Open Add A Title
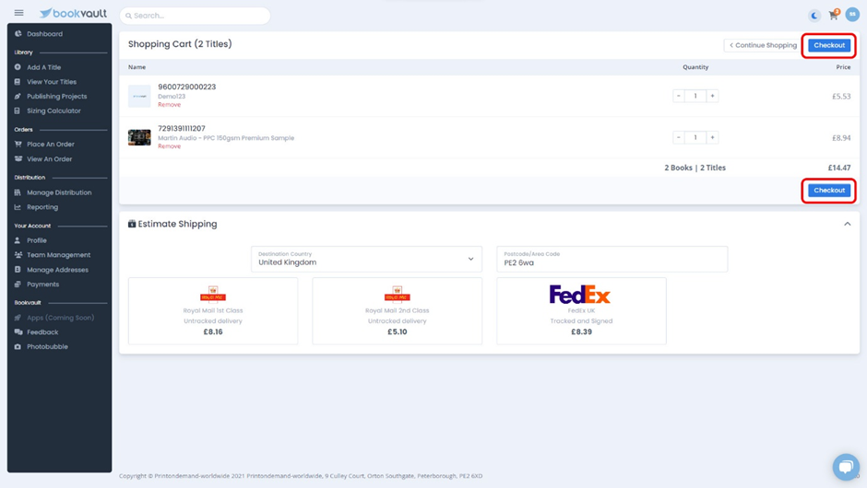The height and width of the screenshot is (488, 867). point(43,67)
